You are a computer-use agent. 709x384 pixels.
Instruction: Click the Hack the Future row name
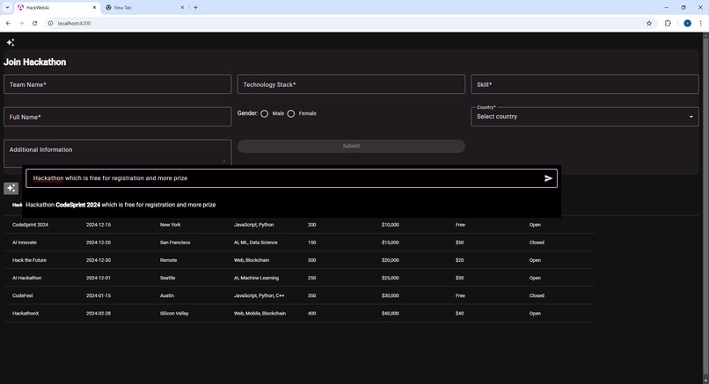click(x=29, y=260)
